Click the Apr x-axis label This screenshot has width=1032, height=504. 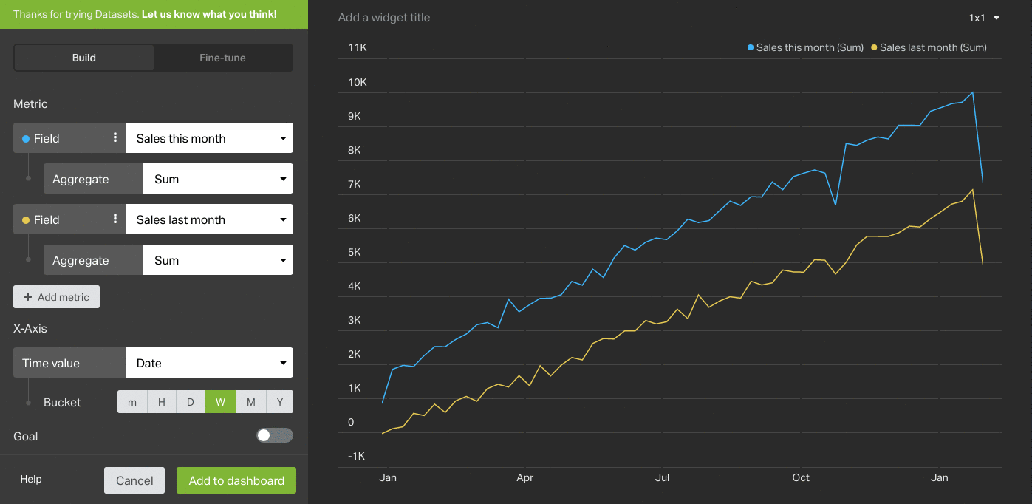tap(525, 477)
